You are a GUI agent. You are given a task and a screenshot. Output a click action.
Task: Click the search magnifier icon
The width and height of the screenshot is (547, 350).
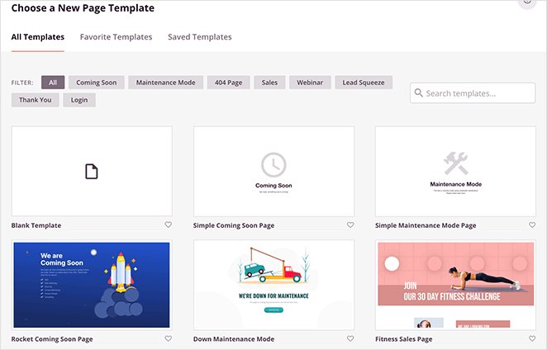[419, 93]
